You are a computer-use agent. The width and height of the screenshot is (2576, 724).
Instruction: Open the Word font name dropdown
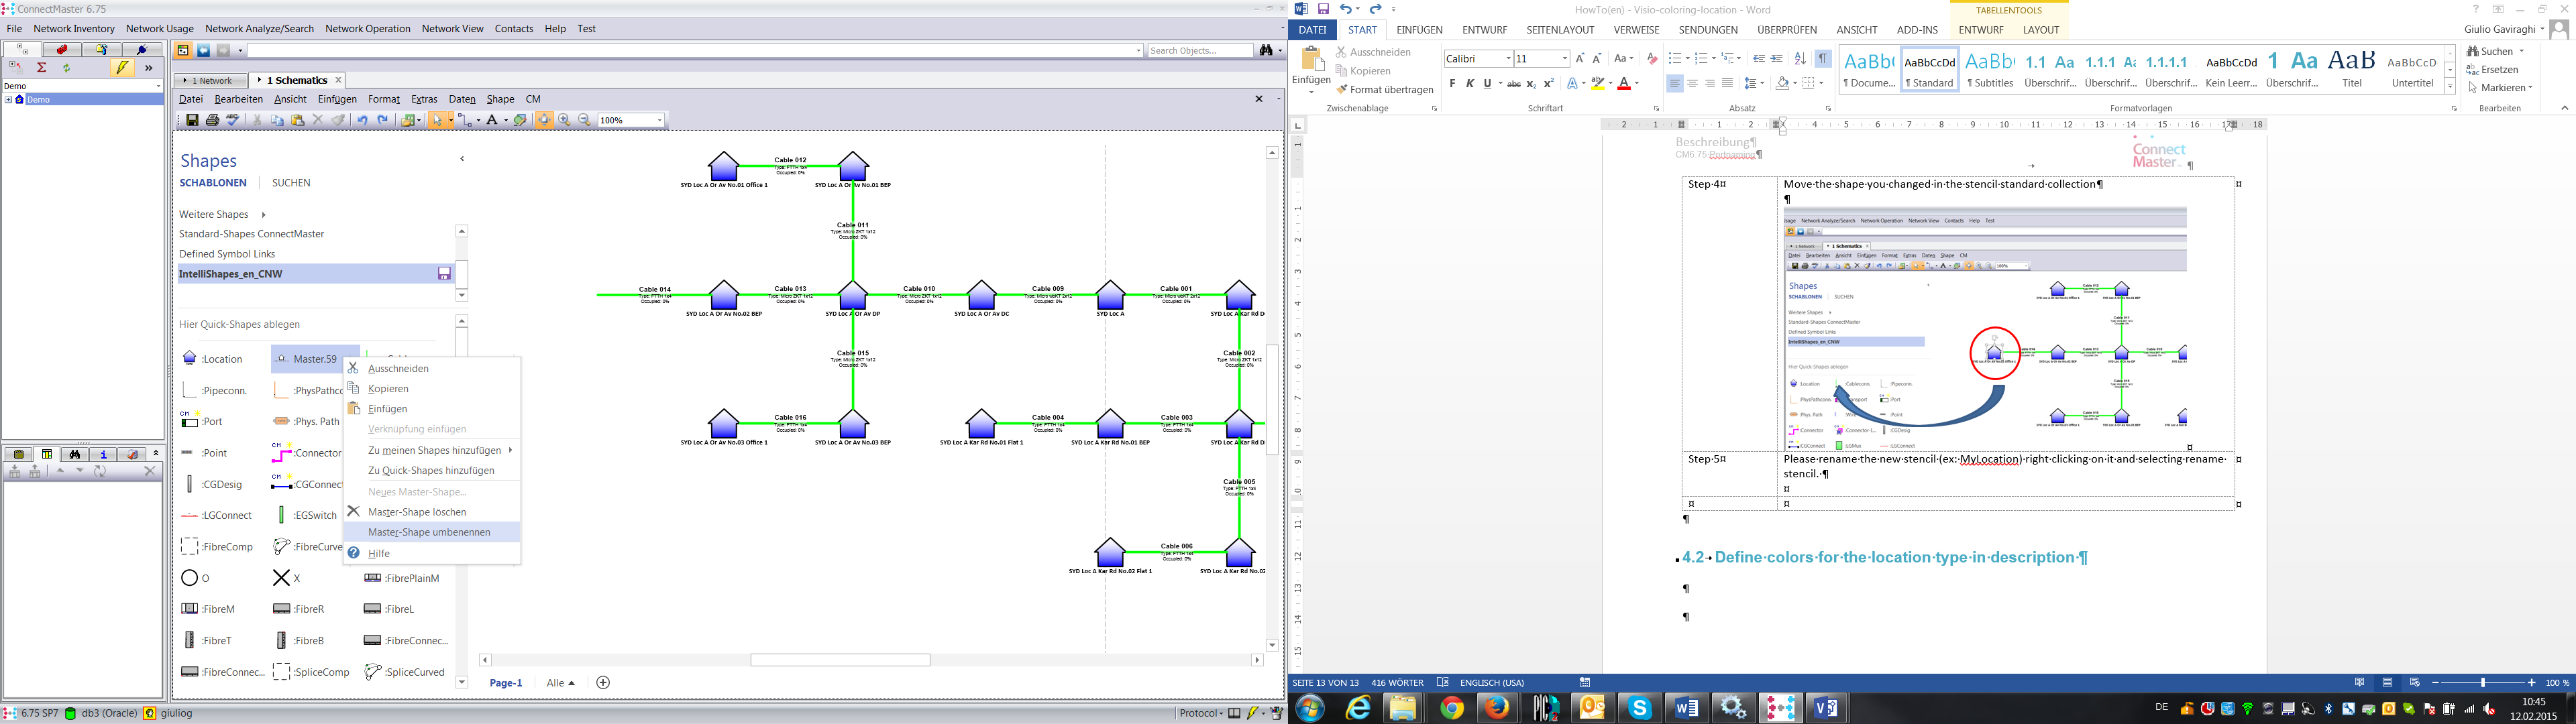click(1508, 59)
